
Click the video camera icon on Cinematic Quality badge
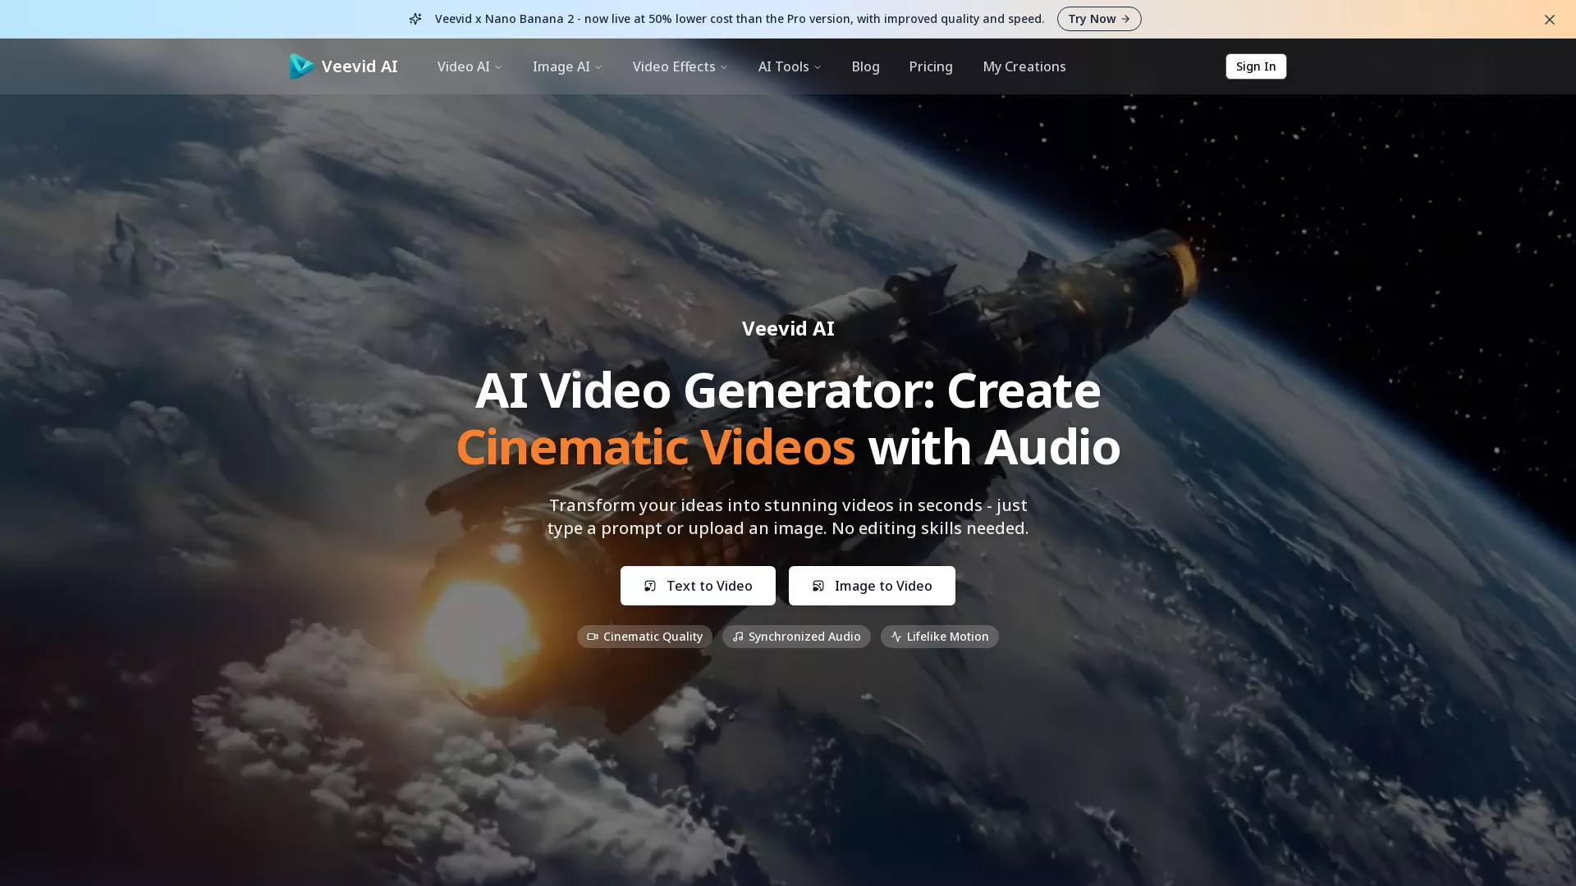pyautogui.click(x=591, y=637)
